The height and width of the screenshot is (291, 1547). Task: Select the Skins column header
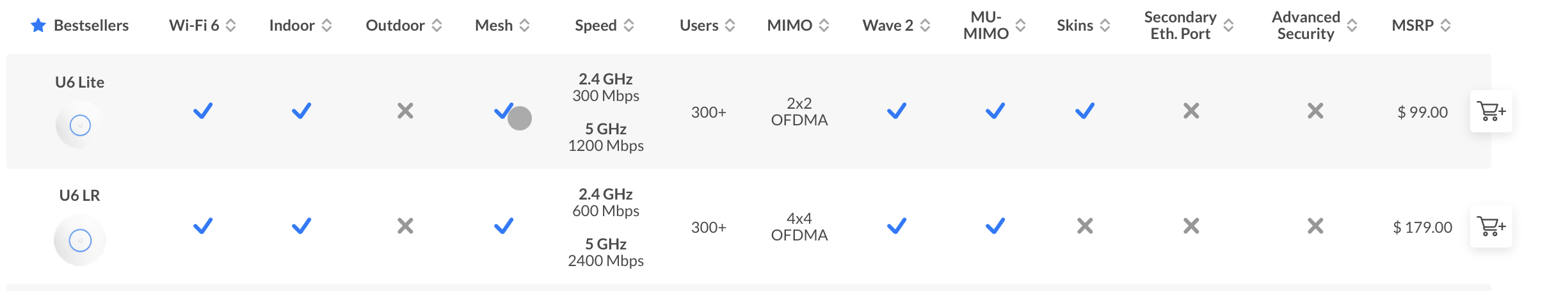pos(1075,26)
